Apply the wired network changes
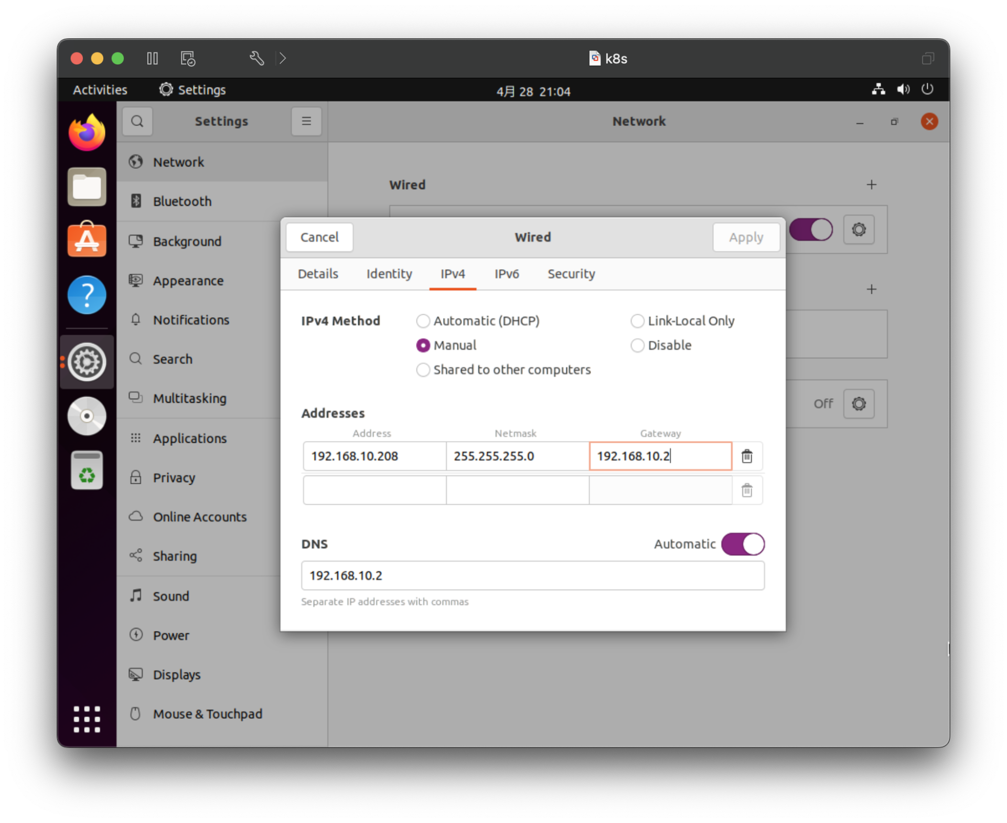Viewport: 1007px width, 823px height. [746, 237]
